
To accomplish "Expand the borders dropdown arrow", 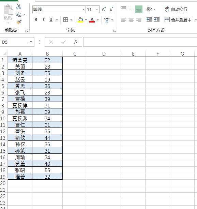I will pos(72,20).
